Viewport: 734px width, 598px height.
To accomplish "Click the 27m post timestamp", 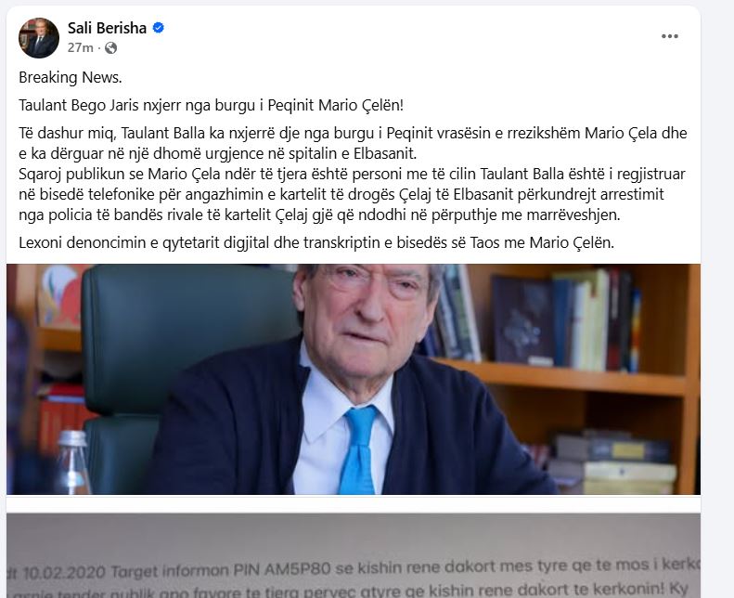I will tap(80, 47).
